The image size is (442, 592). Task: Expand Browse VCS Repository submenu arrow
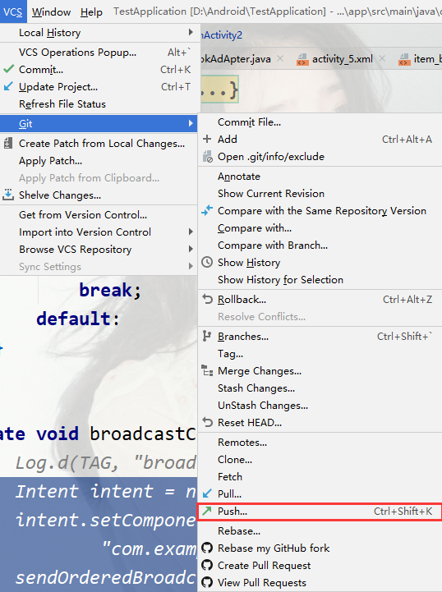(191, 249)
